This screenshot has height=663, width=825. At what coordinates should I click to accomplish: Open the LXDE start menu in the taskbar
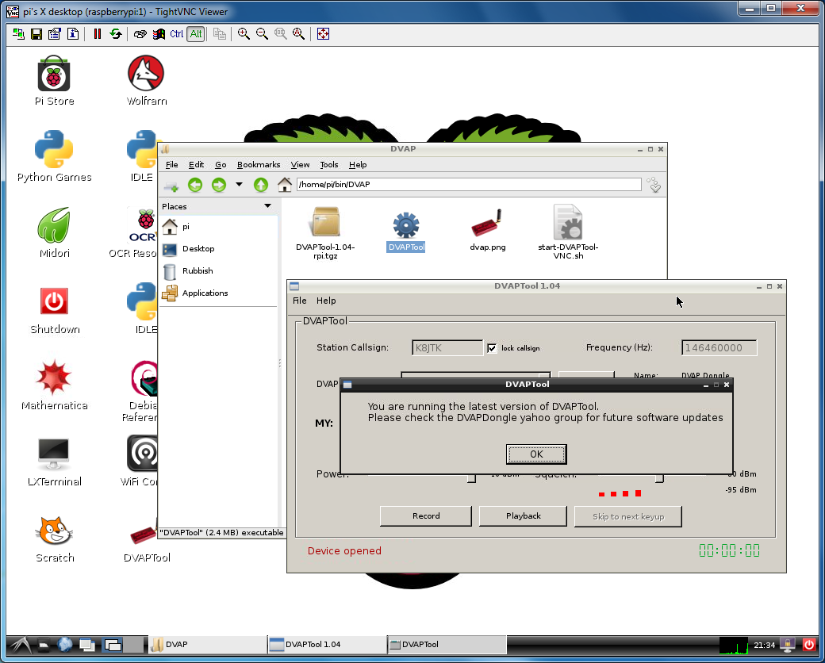click(x=20, y=645)
